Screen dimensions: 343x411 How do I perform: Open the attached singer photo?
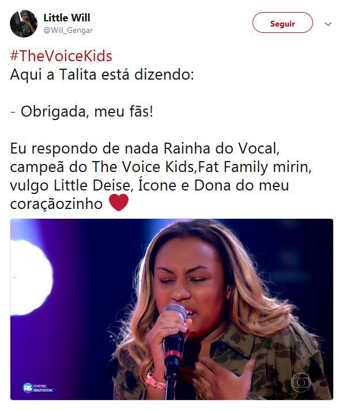coord(172,309)
